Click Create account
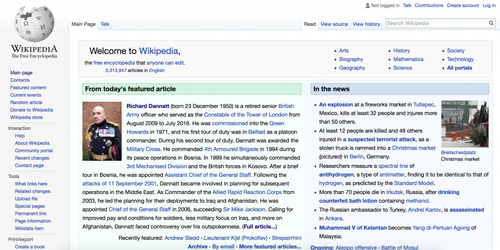 click(x=463, y=5)
